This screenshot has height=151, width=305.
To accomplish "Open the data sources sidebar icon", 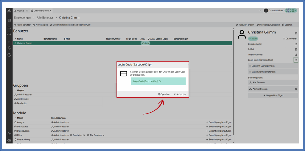I will coord(9,21).
